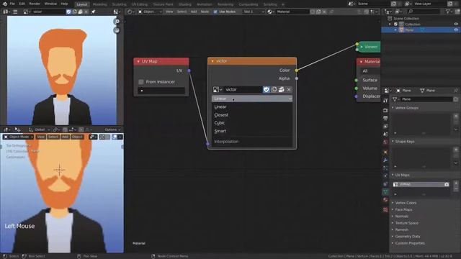This screenshot has height=259, width=461.
Task: Click camera render icon on UVMap row
Action: tap(447, 184)
